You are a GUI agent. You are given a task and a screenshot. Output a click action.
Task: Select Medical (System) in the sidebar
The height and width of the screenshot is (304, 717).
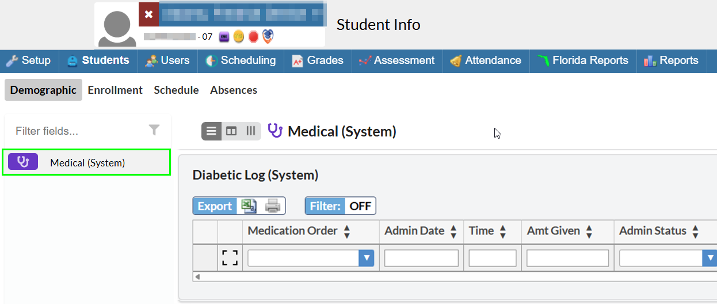[87, 162]
